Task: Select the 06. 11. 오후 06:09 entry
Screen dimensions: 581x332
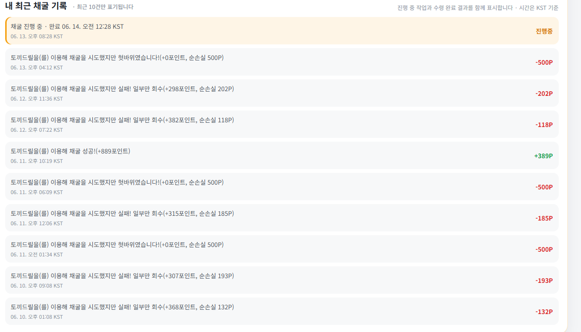Action: pyautogui.click(x=282, y=187)
